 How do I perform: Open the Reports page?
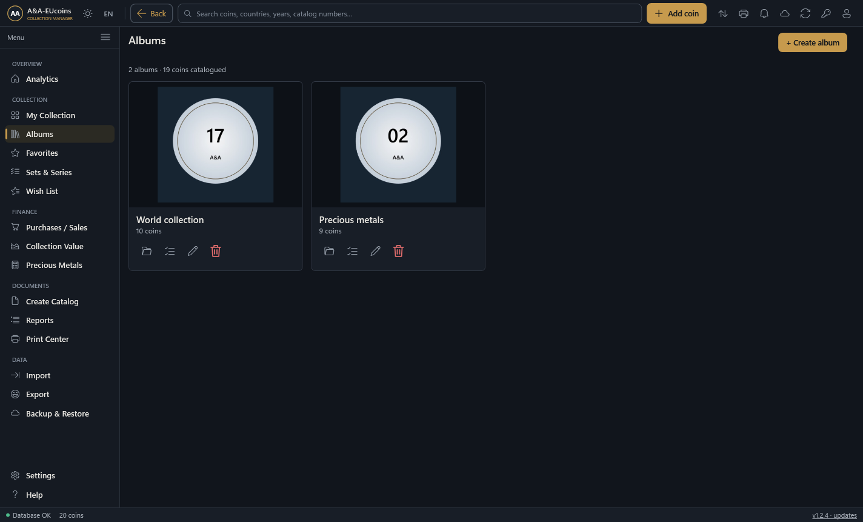tap(59, 320)
